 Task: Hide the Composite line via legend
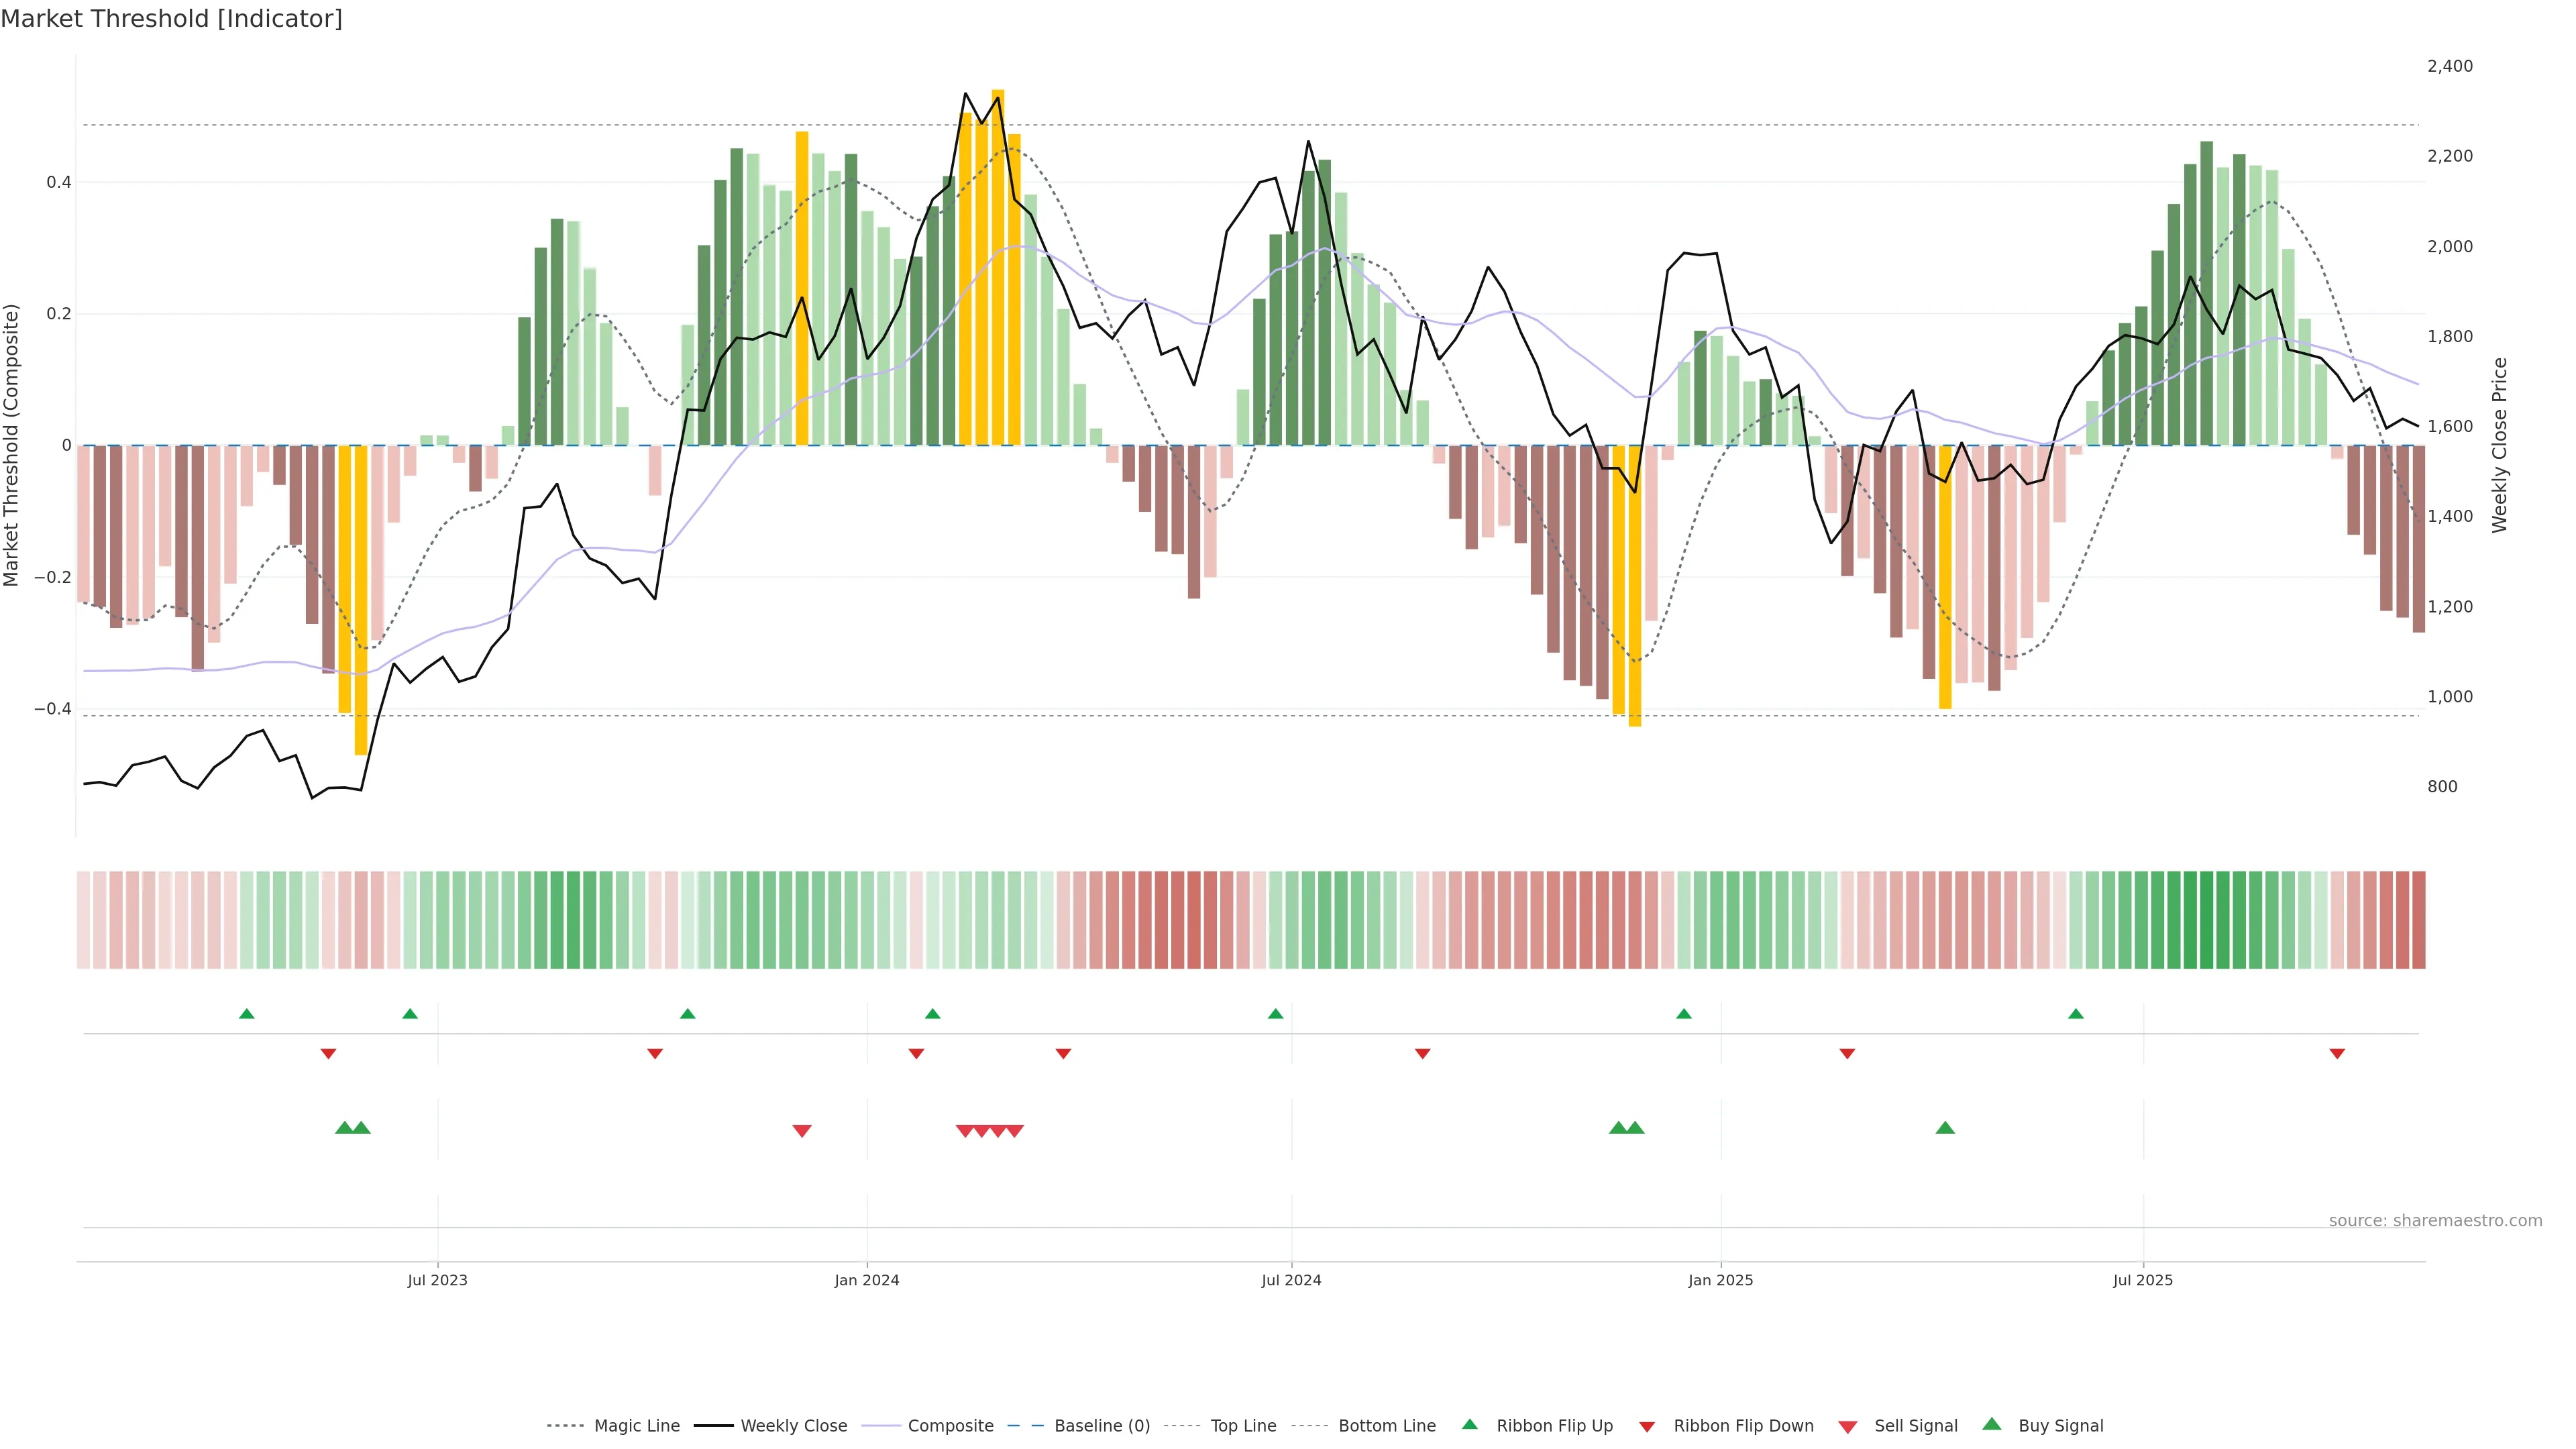(x=950, y=1426)
